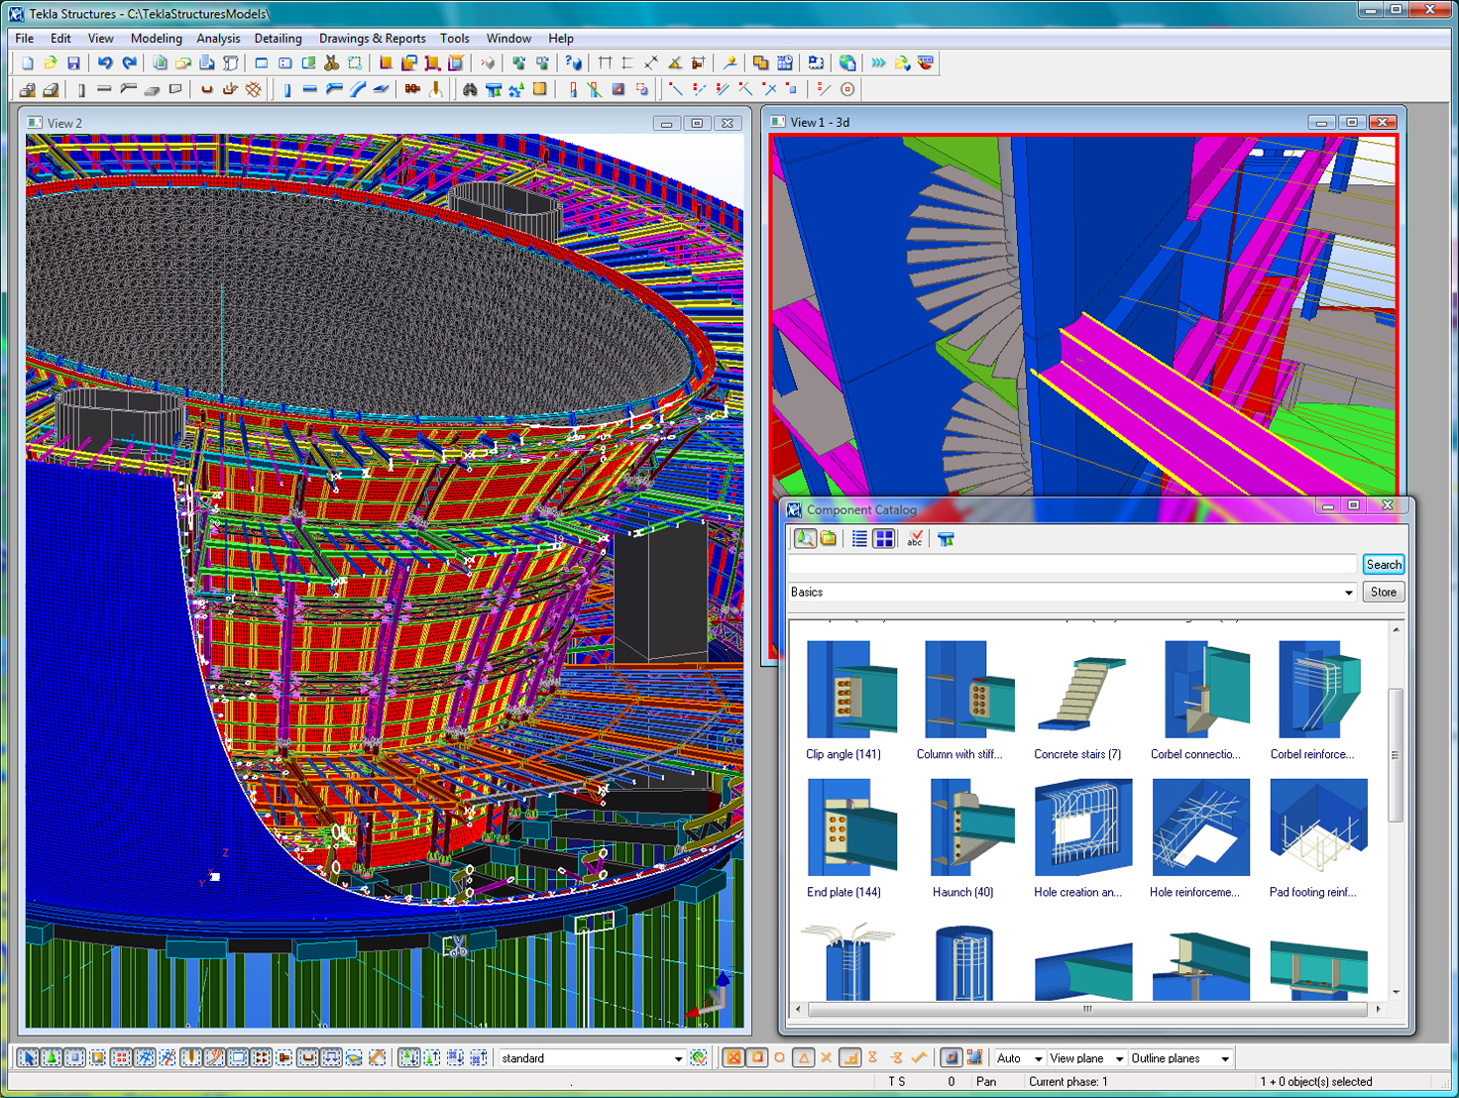Toggle thumbnails view in Component Catalog
The image size is (1459, 1098).
tap(884, 538)
